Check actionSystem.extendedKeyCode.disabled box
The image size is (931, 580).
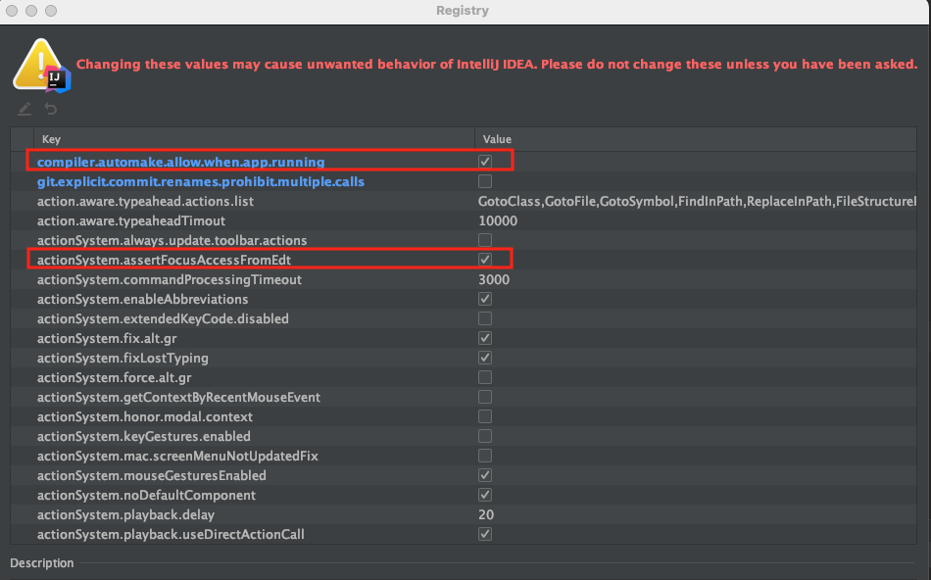[x=485, y=318]
